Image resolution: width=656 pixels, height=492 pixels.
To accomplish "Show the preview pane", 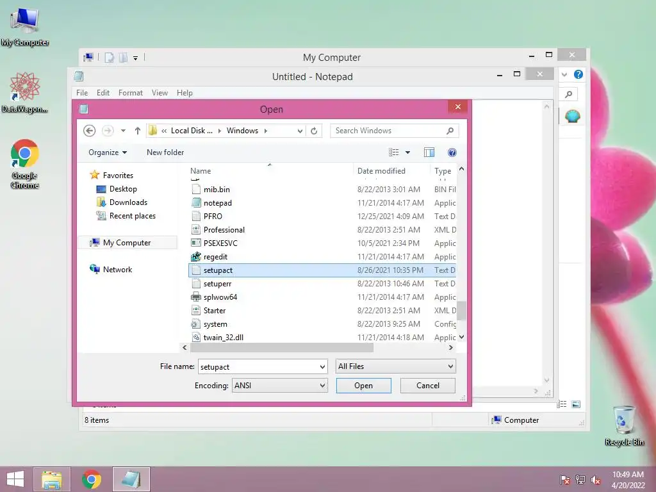I will (429, 152).
